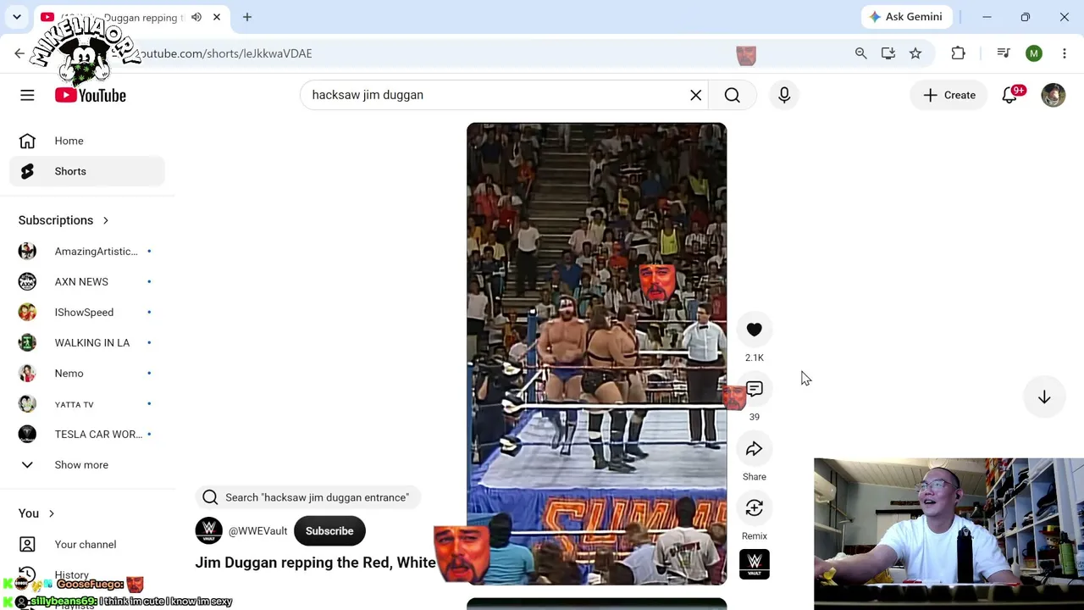
Task: Ask Gemini about this page
Action: (906, 17)
